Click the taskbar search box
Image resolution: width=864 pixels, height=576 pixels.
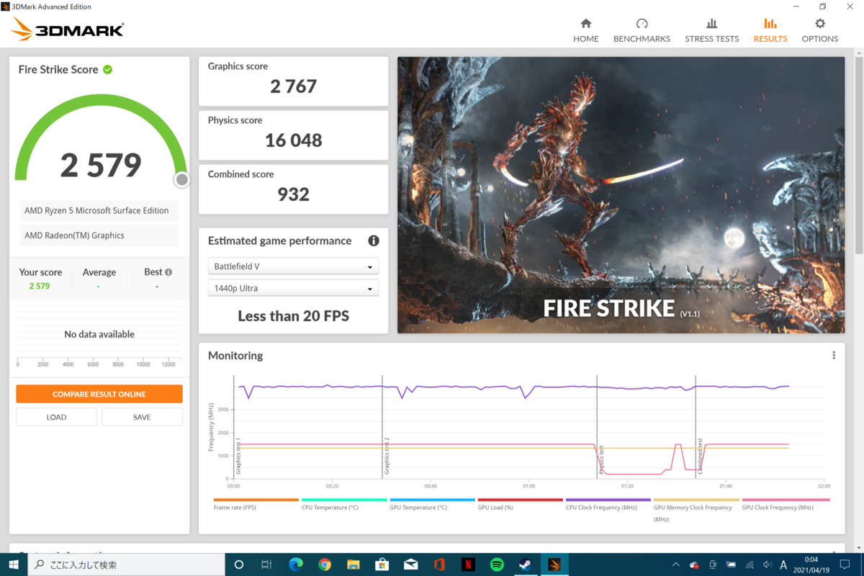127,564
